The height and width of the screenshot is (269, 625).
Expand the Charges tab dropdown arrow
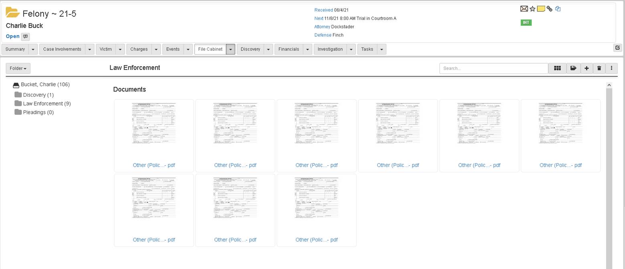pos(156,49)
